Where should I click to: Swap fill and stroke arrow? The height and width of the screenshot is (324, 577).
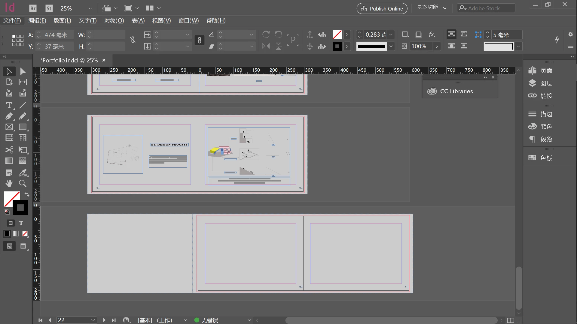pyautogui.click(x=27, y=194)
